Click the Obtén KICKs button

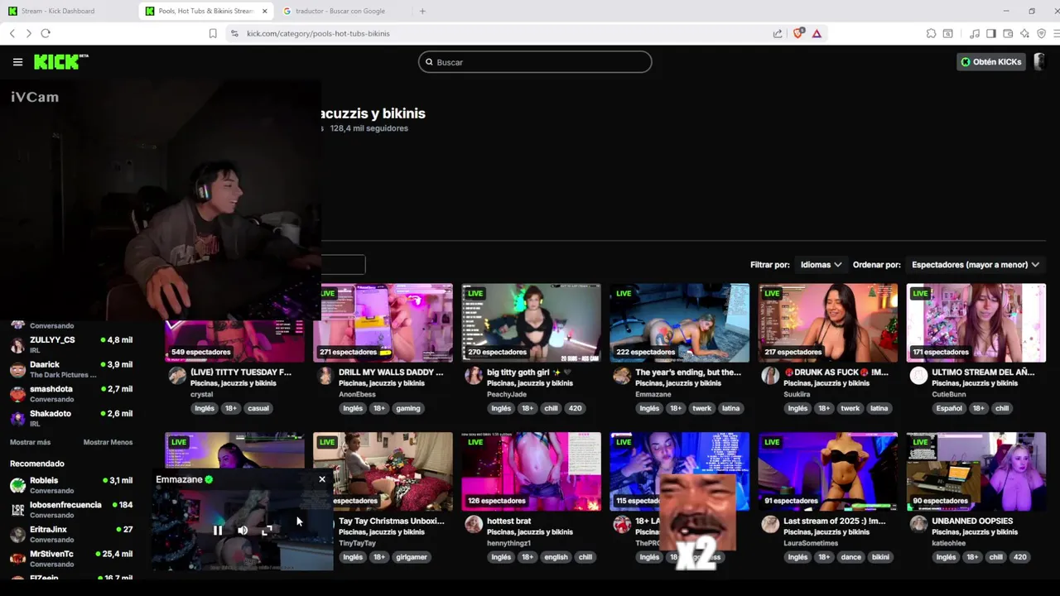coord(991,62)
